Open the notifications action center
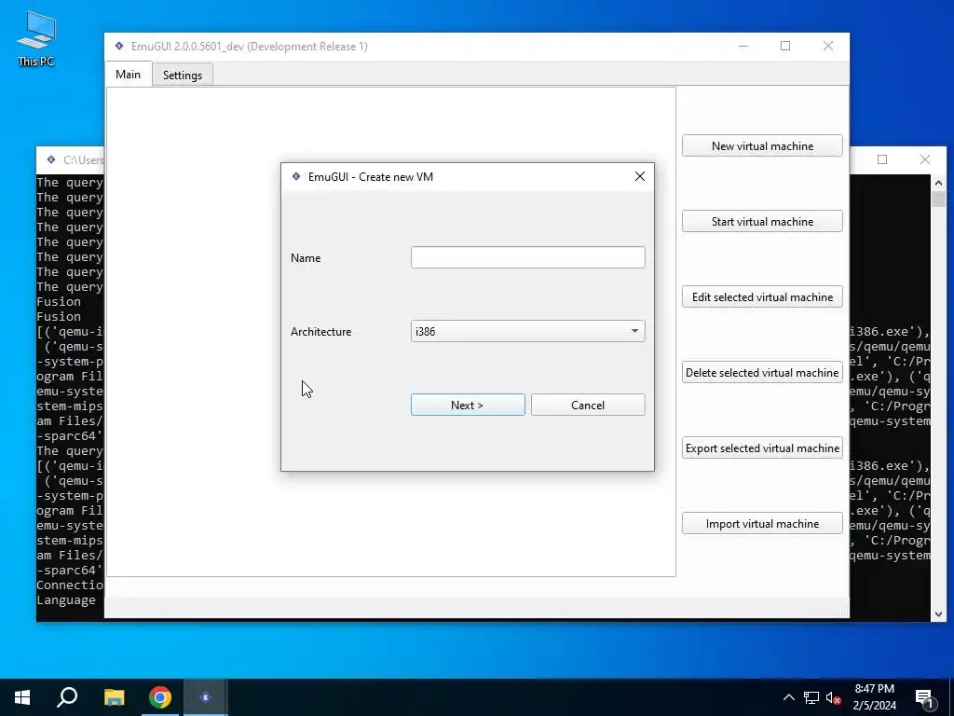Image resolution: width=954 pixels, height=716 pixels. (924, 697)
